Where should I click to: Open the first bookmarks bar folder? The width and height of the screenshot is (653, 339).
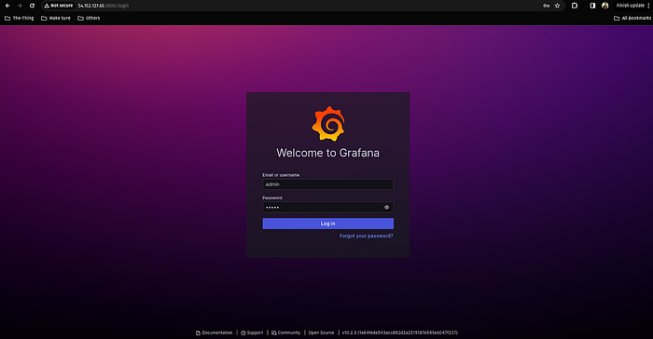coord(20,18)
